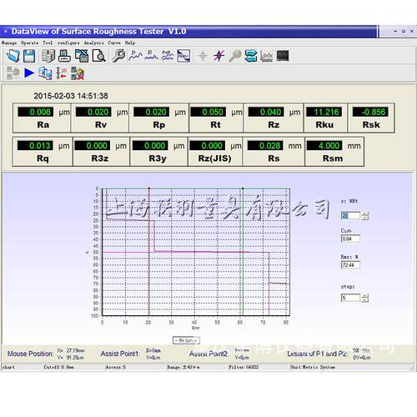Viewport: 417px width, 417px height.
Task: Click the grey device icon left of play
Action: coord(13,73)
